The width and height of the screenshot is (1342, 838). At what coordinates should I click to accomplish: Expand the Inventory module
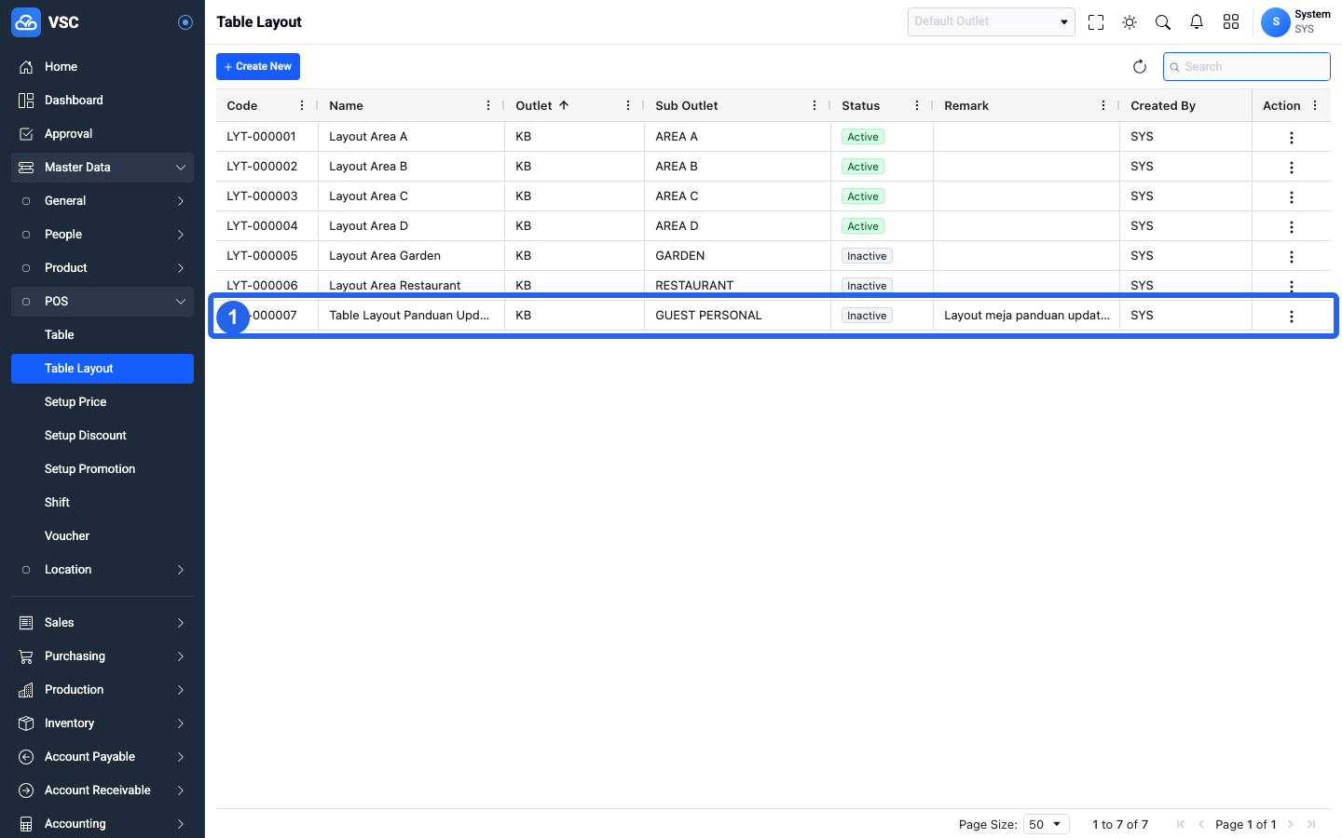point(103,723)
